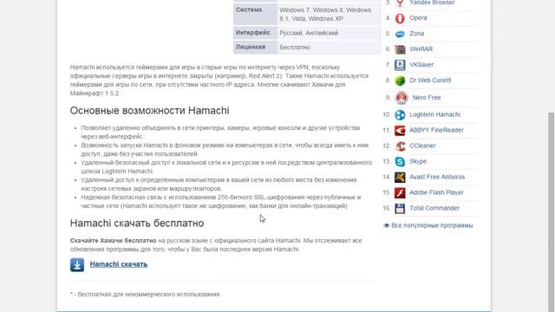Click the blue download arrow icon
This screenshot has height=312, width=555.
pyautogui.click(x=77, y=264)
